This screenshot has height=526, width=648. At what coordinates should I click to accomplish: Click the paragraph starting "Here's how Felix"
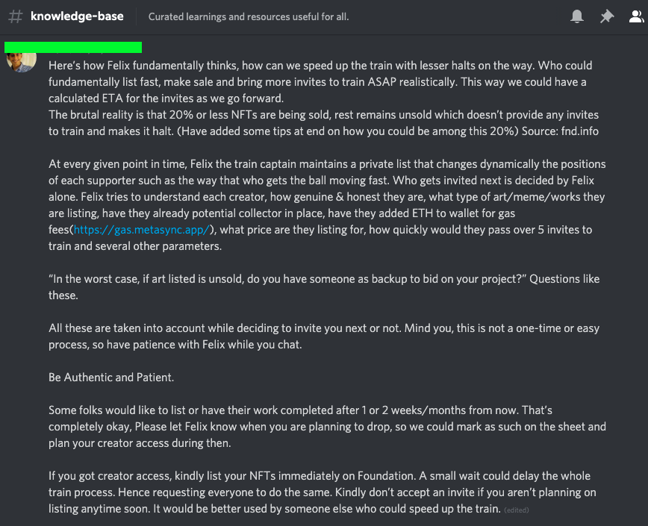click(317, 82)
